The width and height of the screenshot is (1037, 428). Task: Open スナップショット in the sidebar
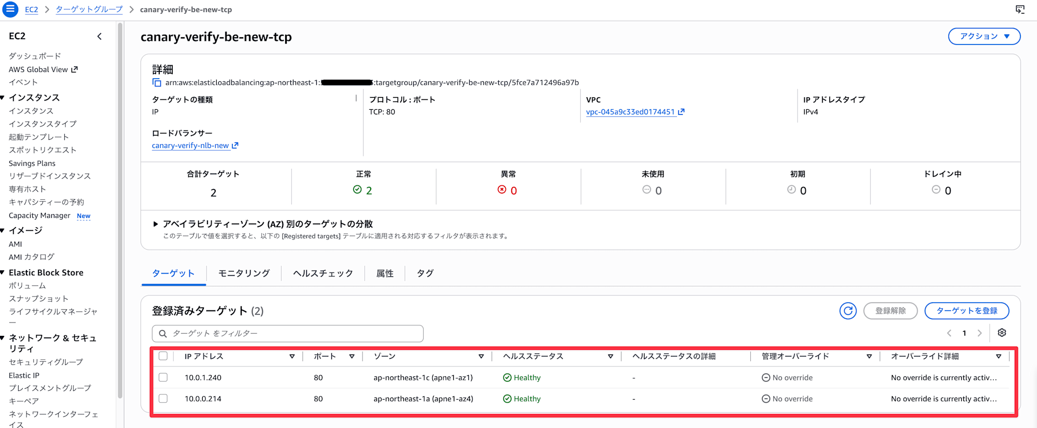[38, 299]
